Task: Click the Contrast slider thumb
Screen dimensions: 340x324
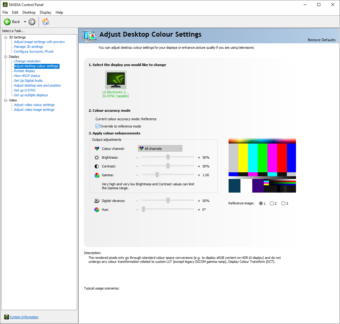Action: pyautogui.click(x=168, y=166)
